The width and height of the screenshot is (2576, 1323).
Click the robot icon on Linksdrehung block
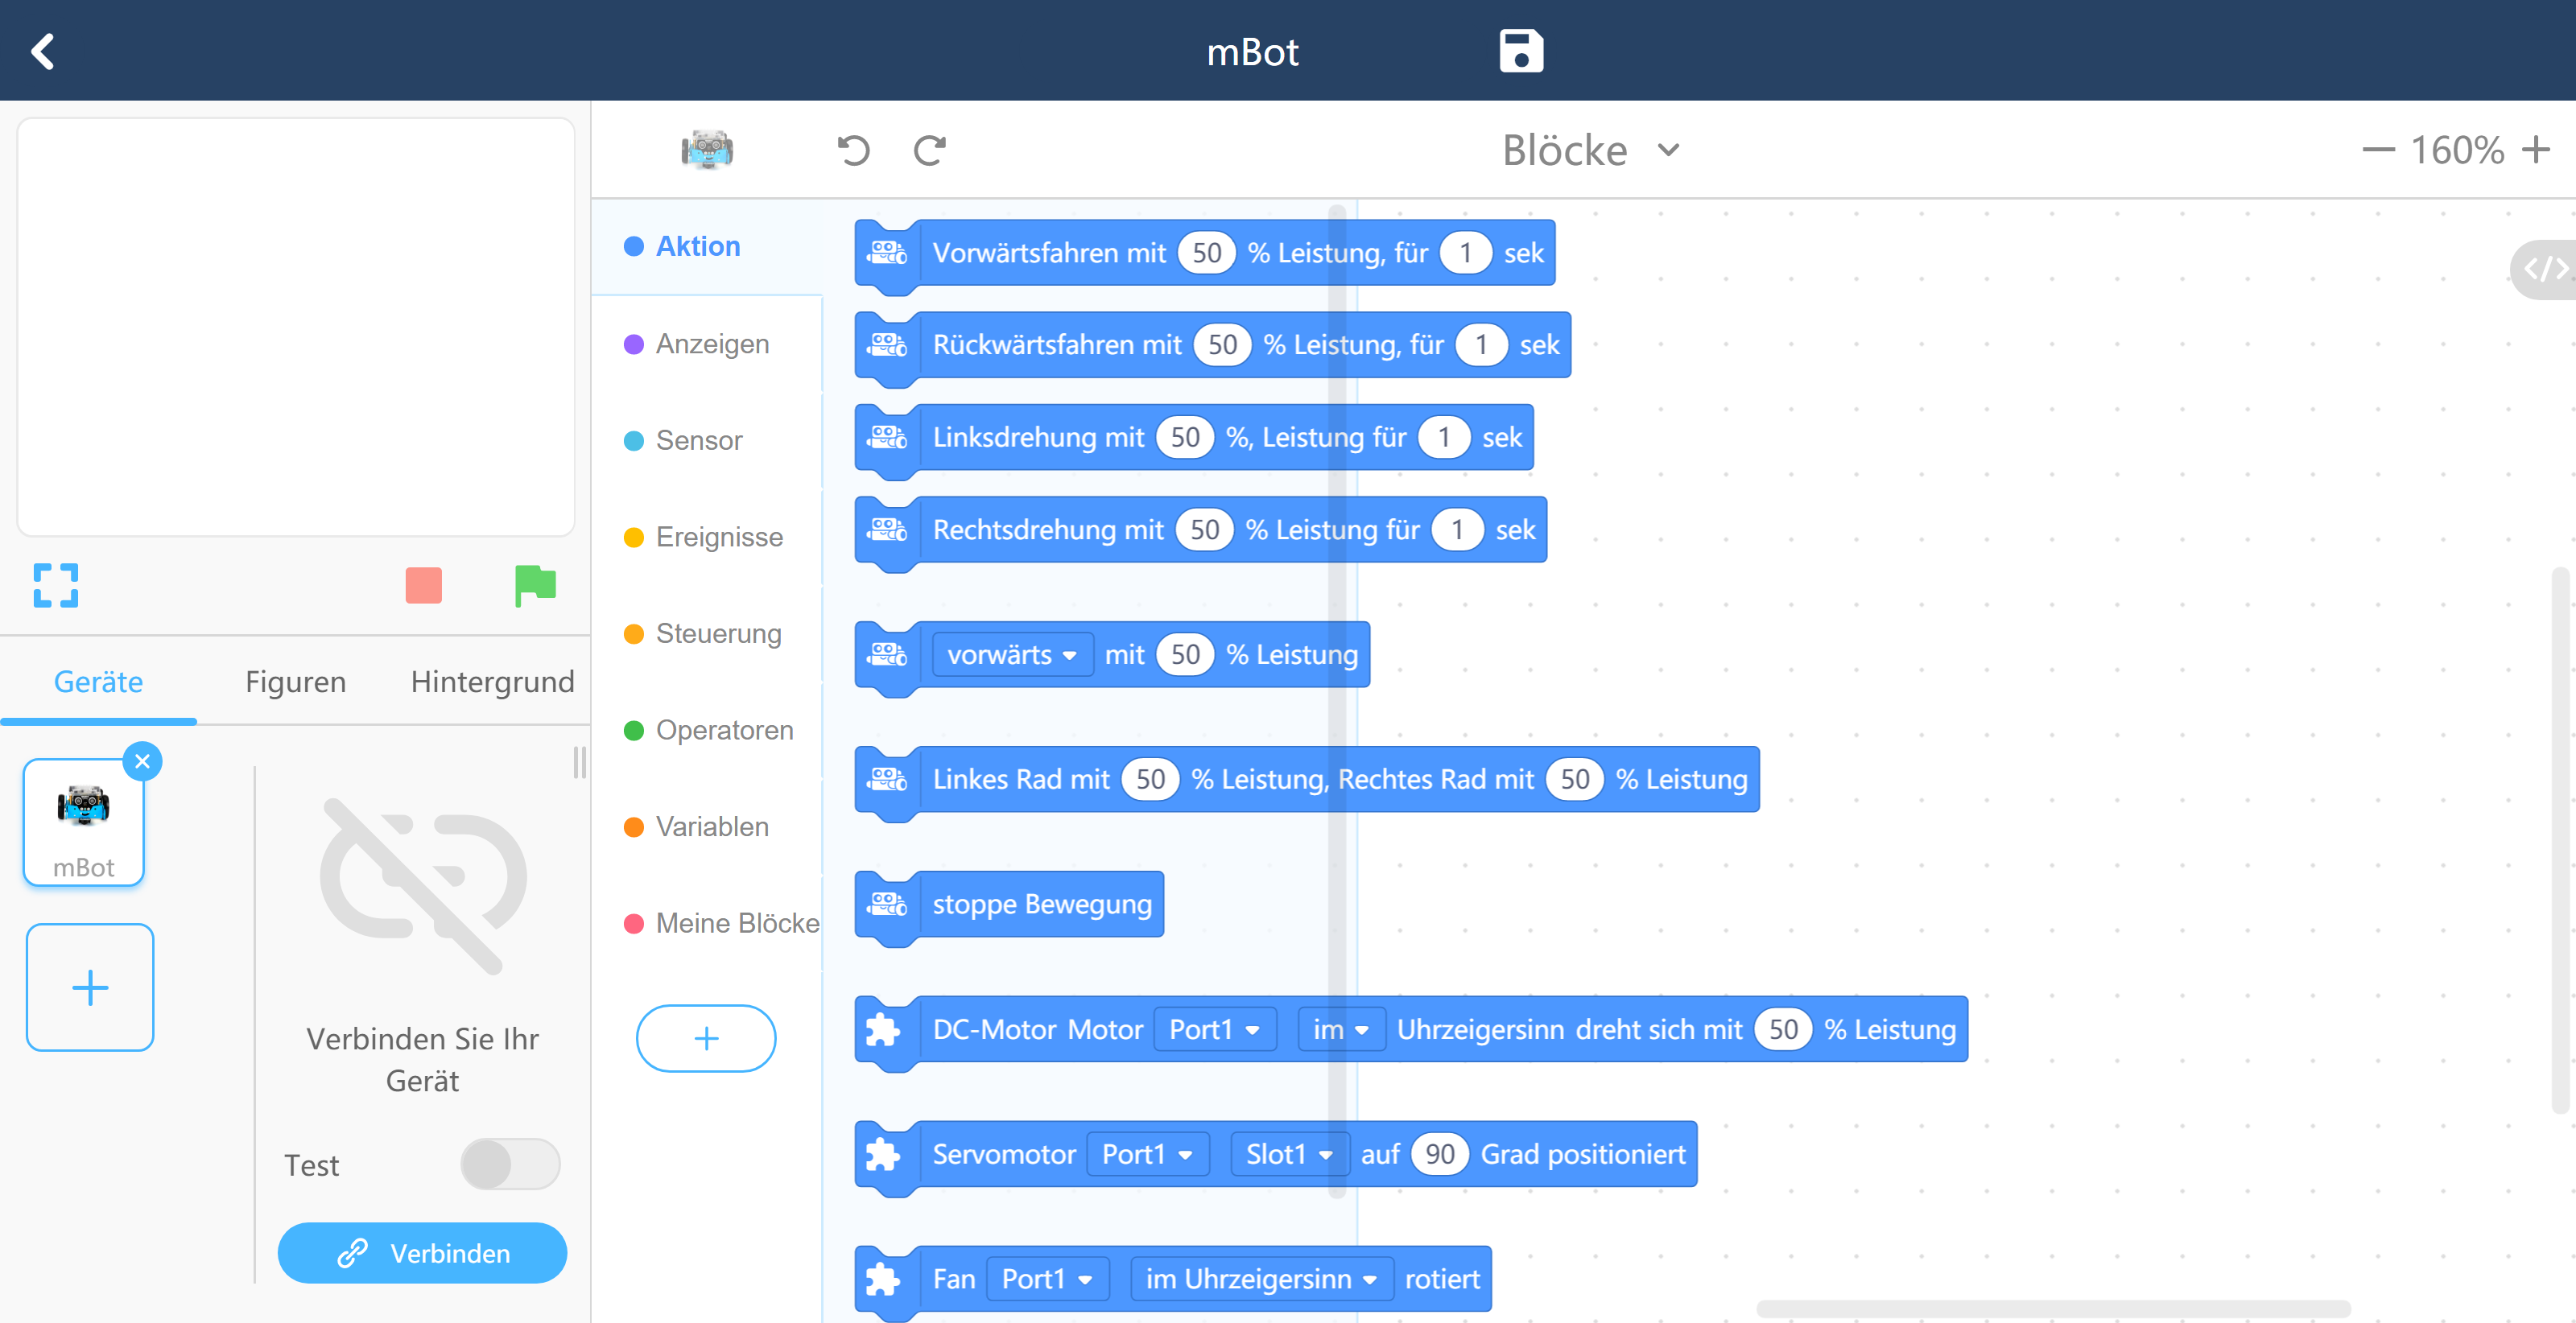tap(887, 437)
